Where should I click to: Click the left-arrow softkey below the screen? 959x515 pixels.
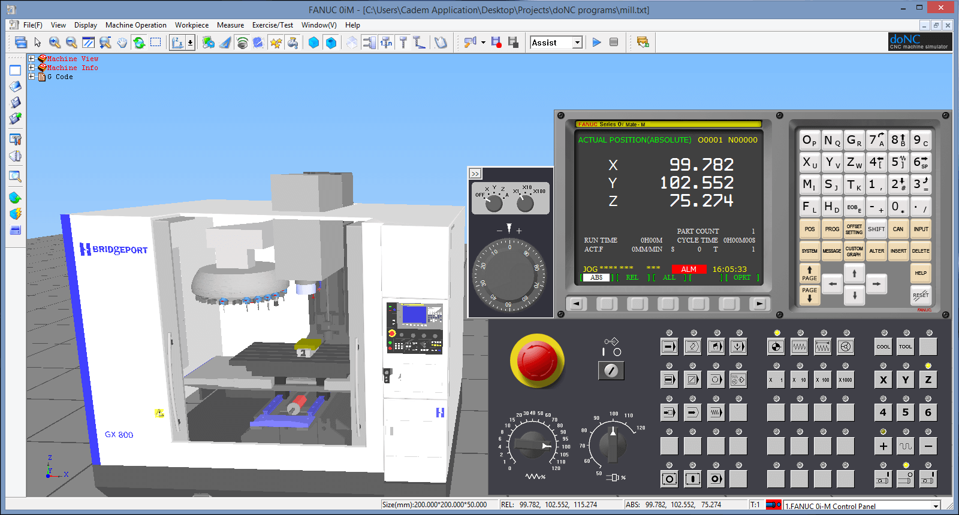coord(576,304)
